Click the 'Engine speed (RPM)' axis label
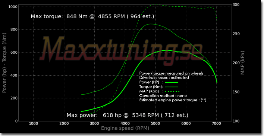264x136 pixels. pyautogui.click(x=125, y=129)
